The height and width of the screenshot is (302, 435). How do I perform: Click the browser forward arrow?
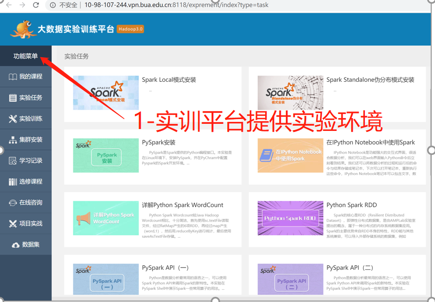(22, 5)
